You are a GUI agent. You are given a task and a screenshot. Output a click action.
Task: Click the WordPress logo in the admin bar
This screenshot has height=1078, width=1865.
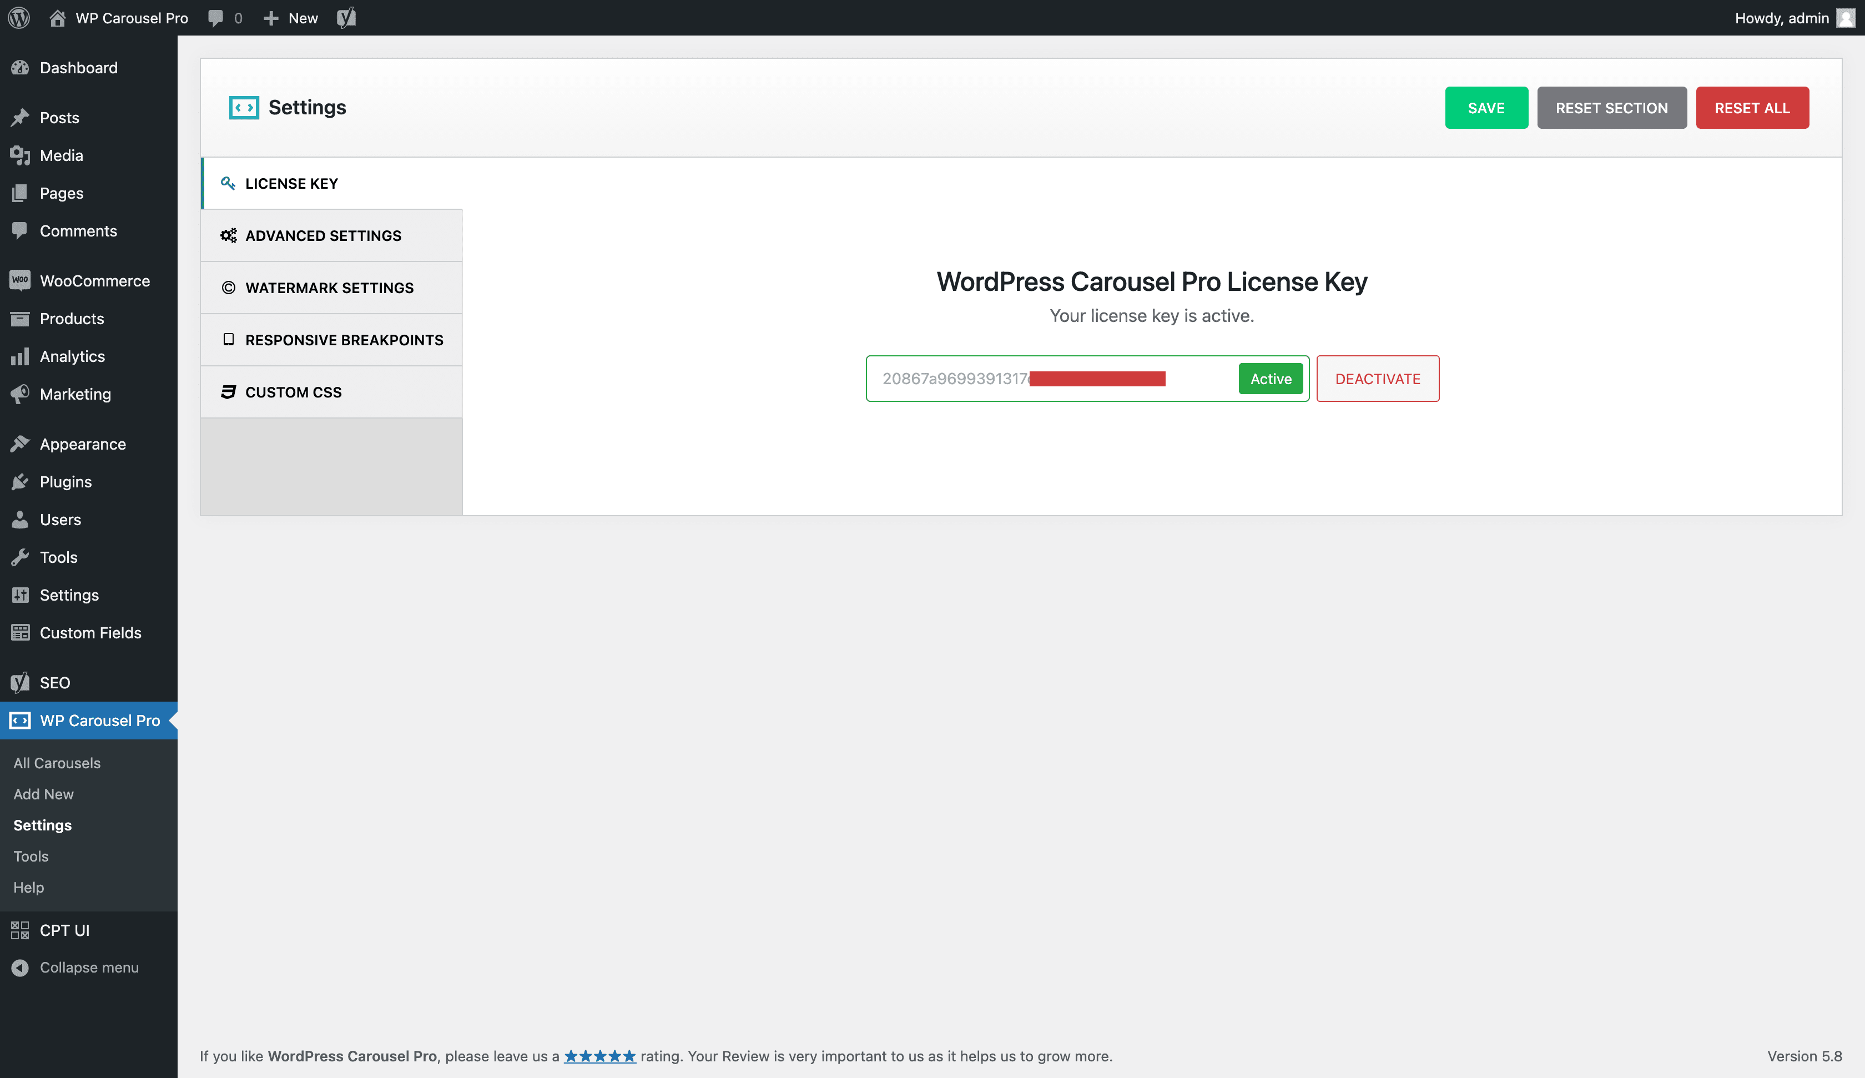(18, 18)
